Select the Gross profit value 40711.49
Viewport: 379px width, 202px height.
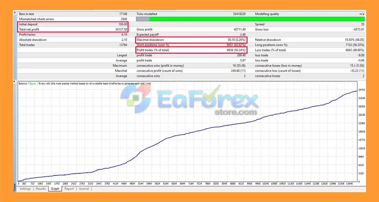point(239,29)
